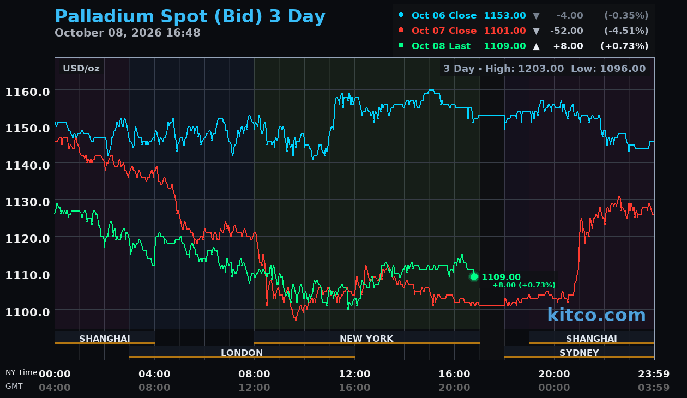Viewport: 687px width, 398px height.
Task: Click the 04:00 NY time tick label
Action: click(154, 374)
